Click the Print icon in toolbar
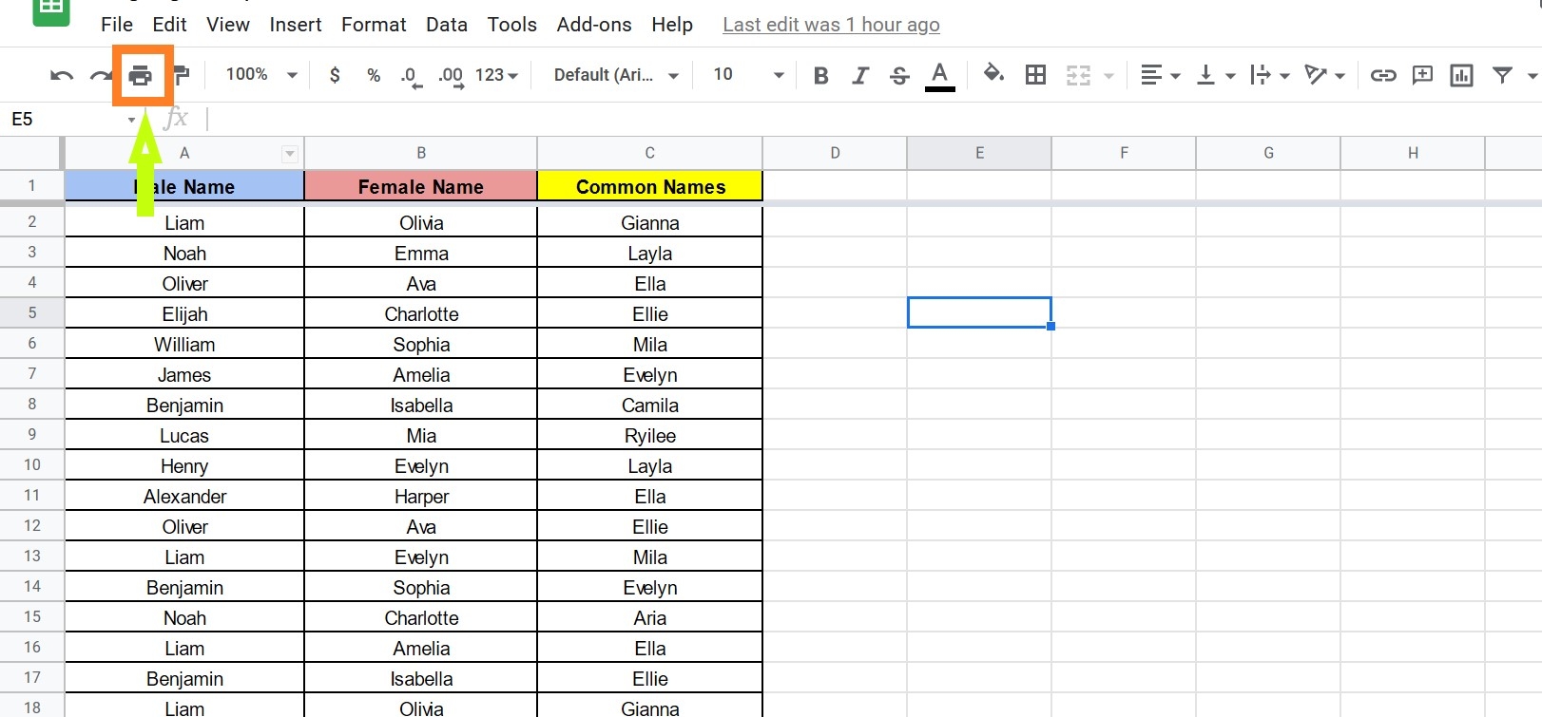 click(x=141, y=75)
